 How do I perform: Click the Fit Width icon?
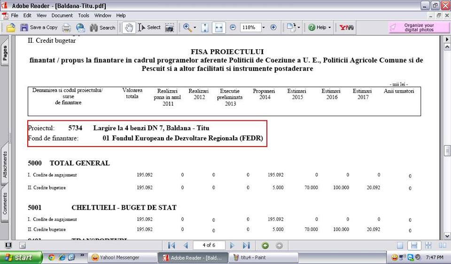click(x=218, y=28)
